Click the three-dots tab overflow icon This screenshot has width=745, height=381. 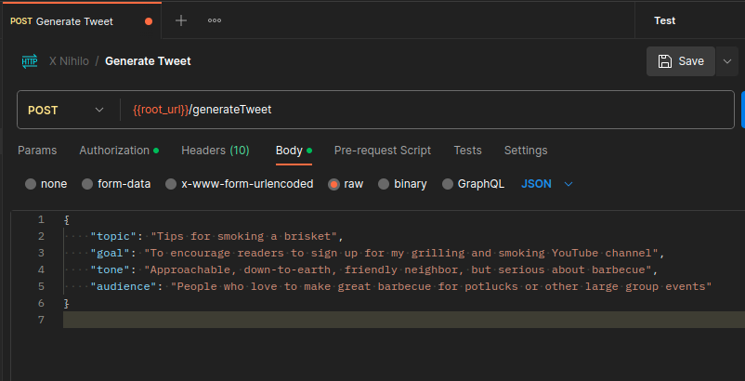pyautogui.click(x=215, y=20)
